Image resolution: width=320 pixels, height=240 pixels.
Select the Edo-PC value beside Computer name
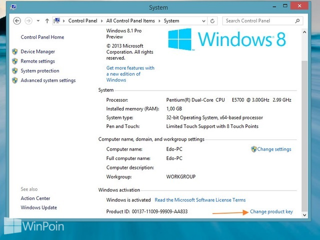point(174,149)
